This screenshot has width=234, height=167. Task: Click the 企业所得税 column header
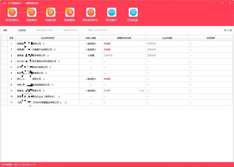tap(167, 38)
